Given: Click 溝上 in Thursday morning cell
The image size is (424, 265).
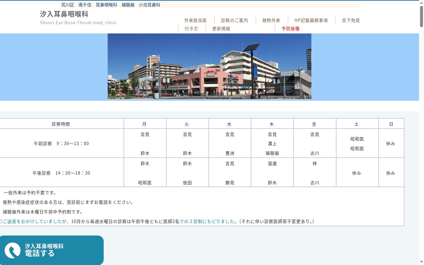Looking at the screenshot, I should [272, 144].
